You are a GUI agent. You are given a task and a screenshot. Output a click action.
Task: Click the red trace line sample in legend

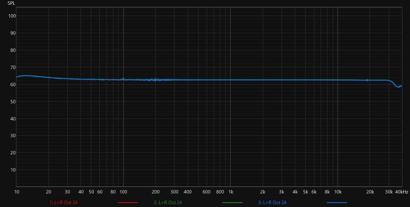128,202
